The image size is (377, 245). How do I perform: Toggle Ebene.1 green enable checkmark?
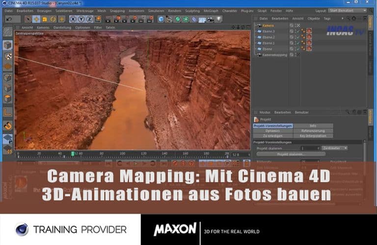(298, 43)
